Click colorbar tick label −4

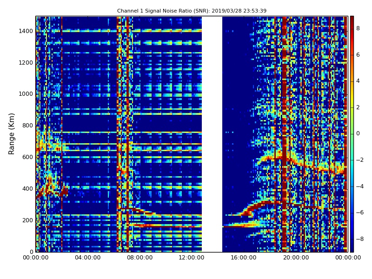[360, 186]
